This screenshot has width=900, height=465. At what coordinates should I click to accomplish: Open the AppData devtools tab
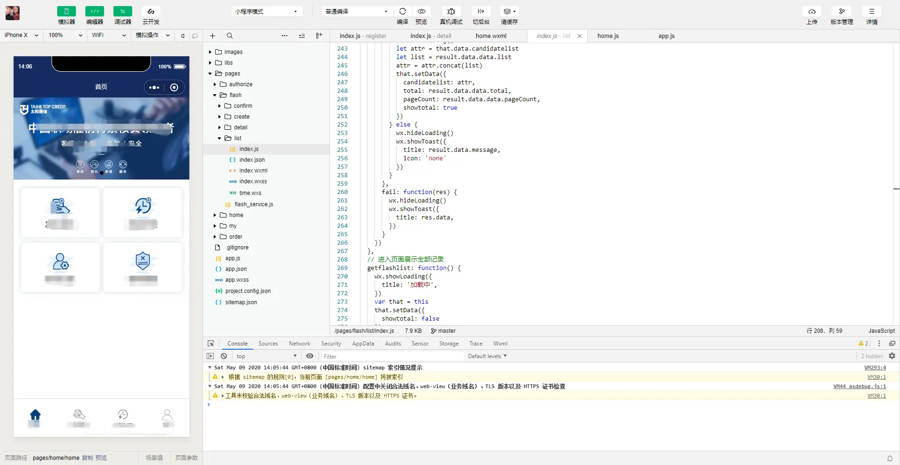point(363,344)
